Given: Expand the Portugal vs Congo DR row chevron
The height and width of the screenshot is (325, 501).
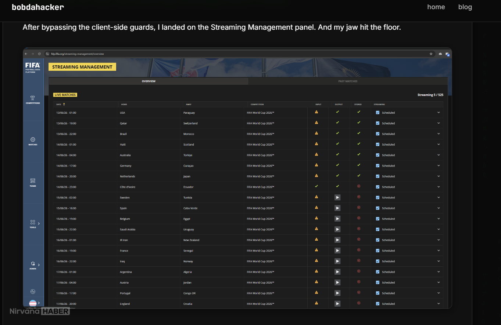Looking at the screenshot, I should click(439, 293).
